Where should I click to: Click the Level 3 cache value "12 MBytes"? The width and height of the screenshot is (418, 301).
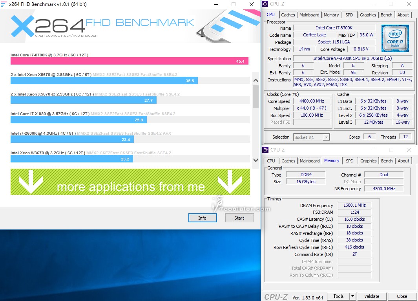pos(374,122)
